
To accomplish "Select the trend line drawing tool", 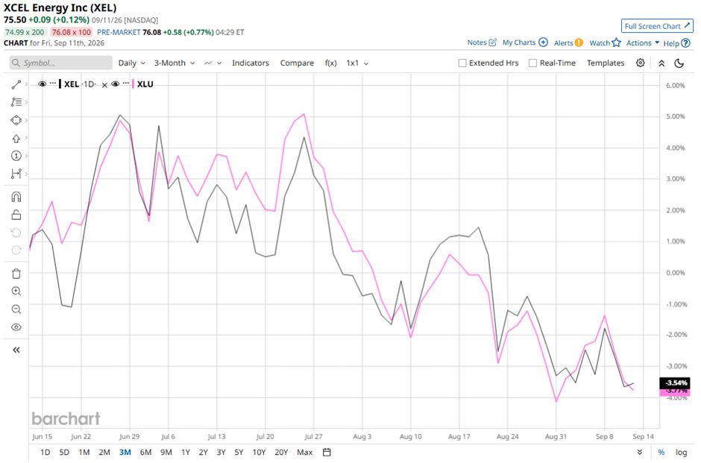I will click(16, 84).
